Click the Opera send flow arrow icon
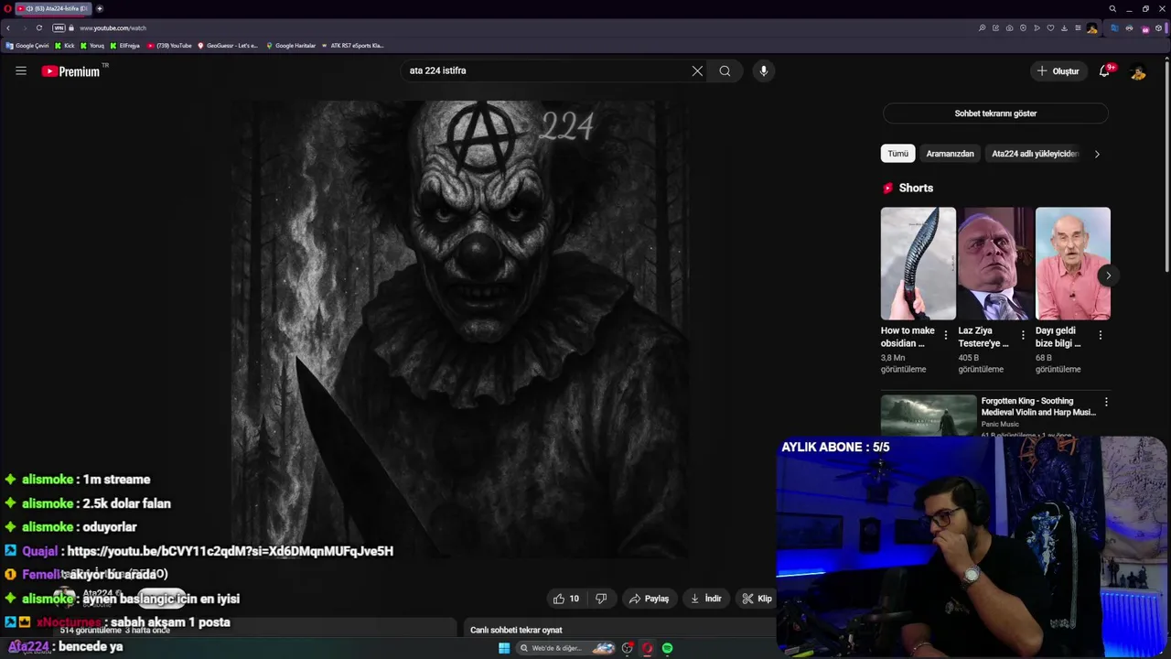Image resolution: width=1171 pixels, height=659 pixels. 1037,28
